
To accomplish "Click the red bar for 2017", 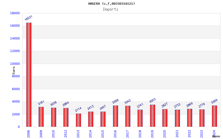I will click(x=128, y=116).
